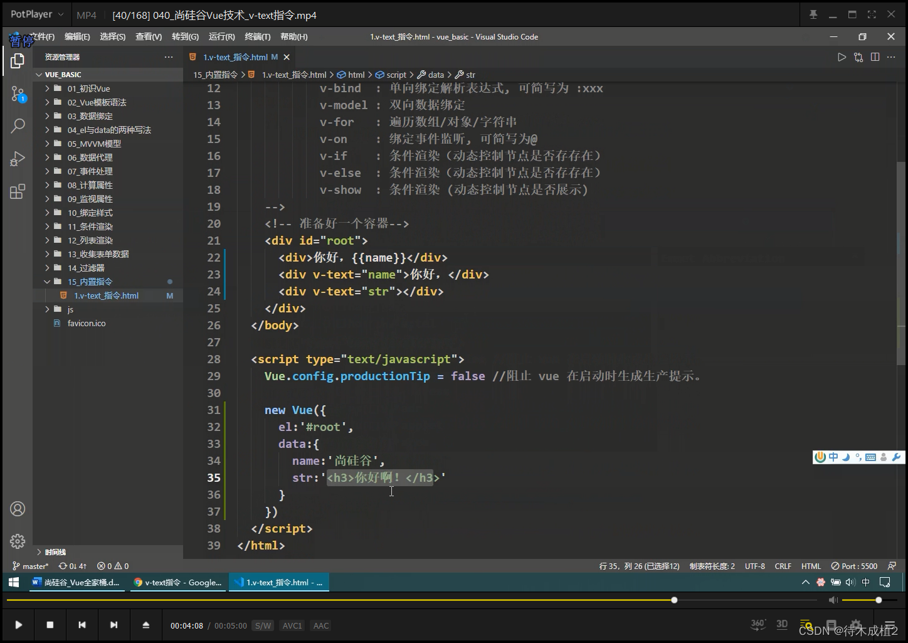Image resolution: width=908 pixels, height=643 pixels.
Task: Toggle 360 degree video mode
Action: [x=758, y=624]
